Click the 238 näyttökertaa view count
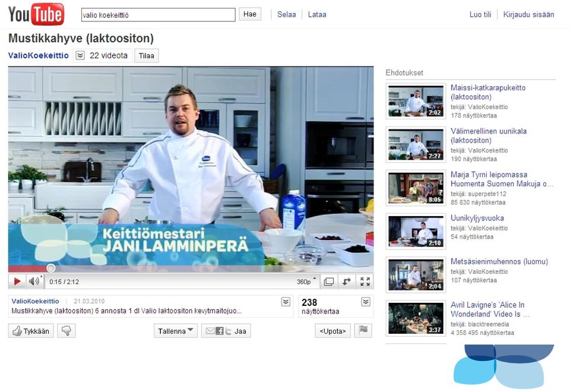The width and height of the screenshot is (570, 392). pos(320,306)
